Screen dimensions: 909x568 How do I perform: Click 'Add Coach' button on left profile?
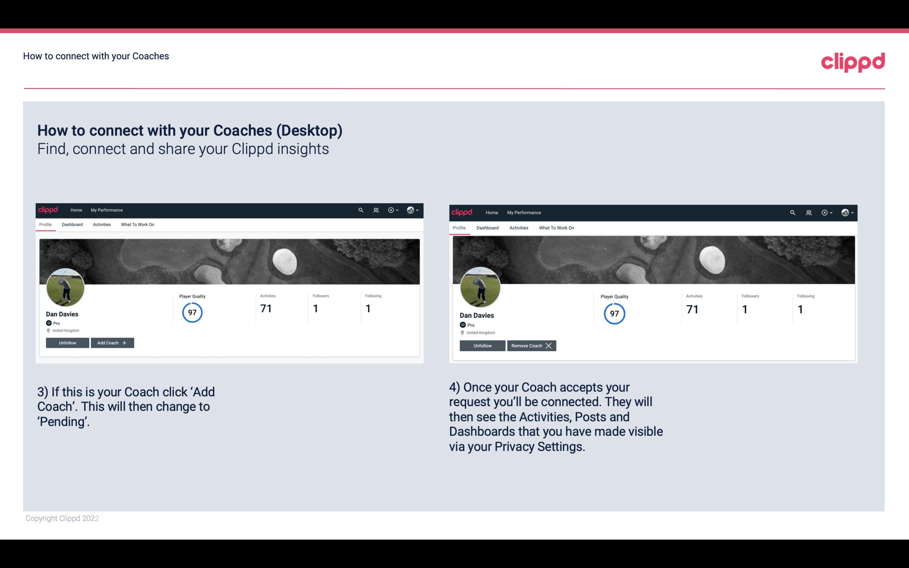(112, 342)
